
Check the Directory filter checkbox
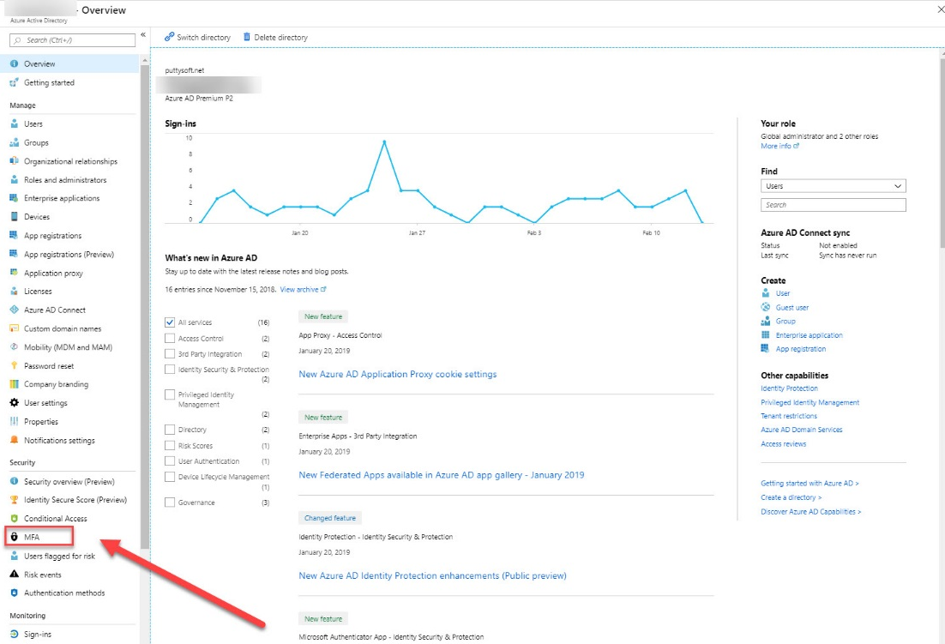click(x=170, y=430)
